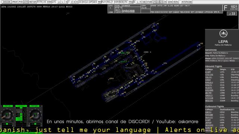Click the LEPA panel title
Screen dimensions: 239x134
pos(223,41)
